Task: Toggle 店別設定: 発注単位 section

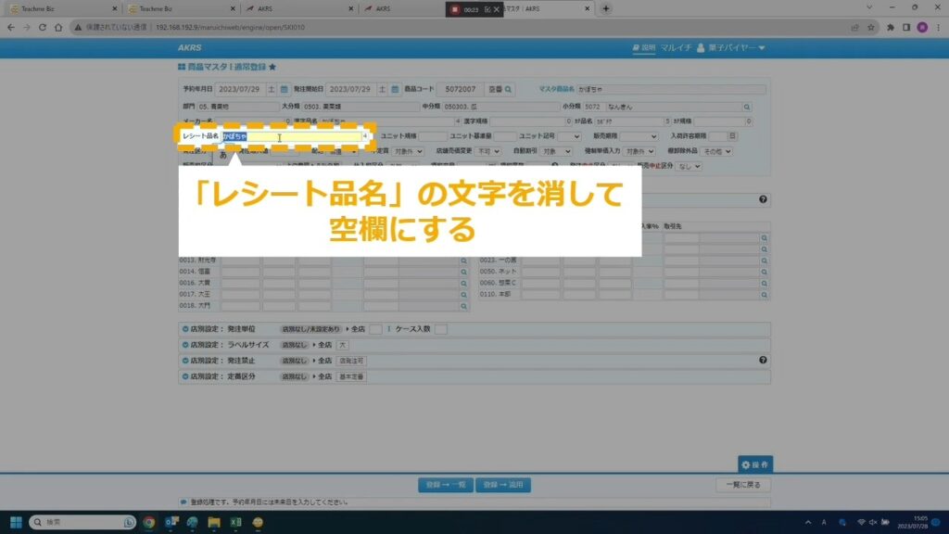Action: pyautogui.click(x=184, y=329)
